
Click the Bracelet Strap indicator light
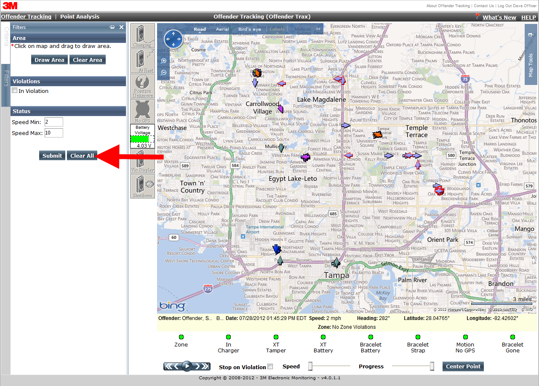coord(418,337)
